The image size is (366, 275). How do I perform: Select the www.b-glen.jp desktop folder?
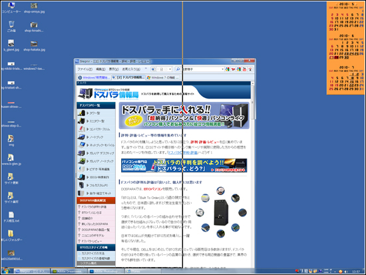(x=11, y=159)
